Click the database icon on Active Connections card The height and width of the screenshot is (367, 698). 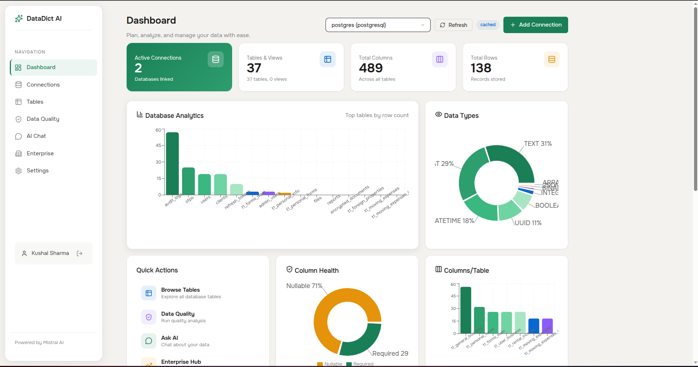point(215,59)
